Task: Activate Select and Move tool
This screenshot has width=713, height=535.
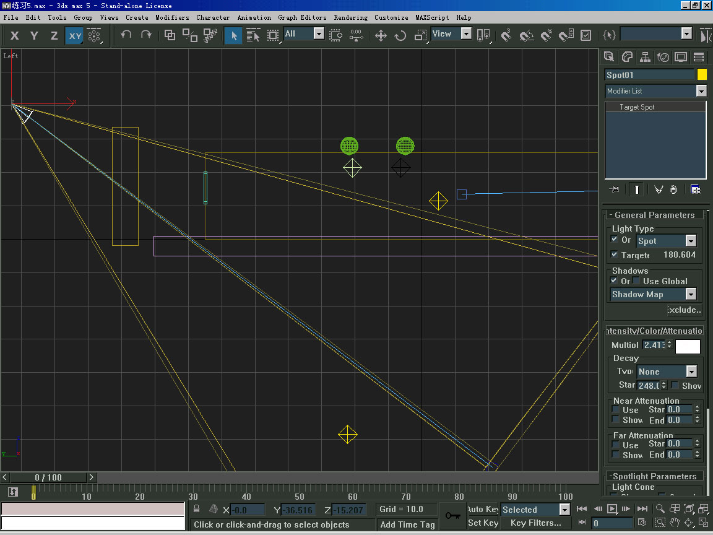Action: (381, 35)
